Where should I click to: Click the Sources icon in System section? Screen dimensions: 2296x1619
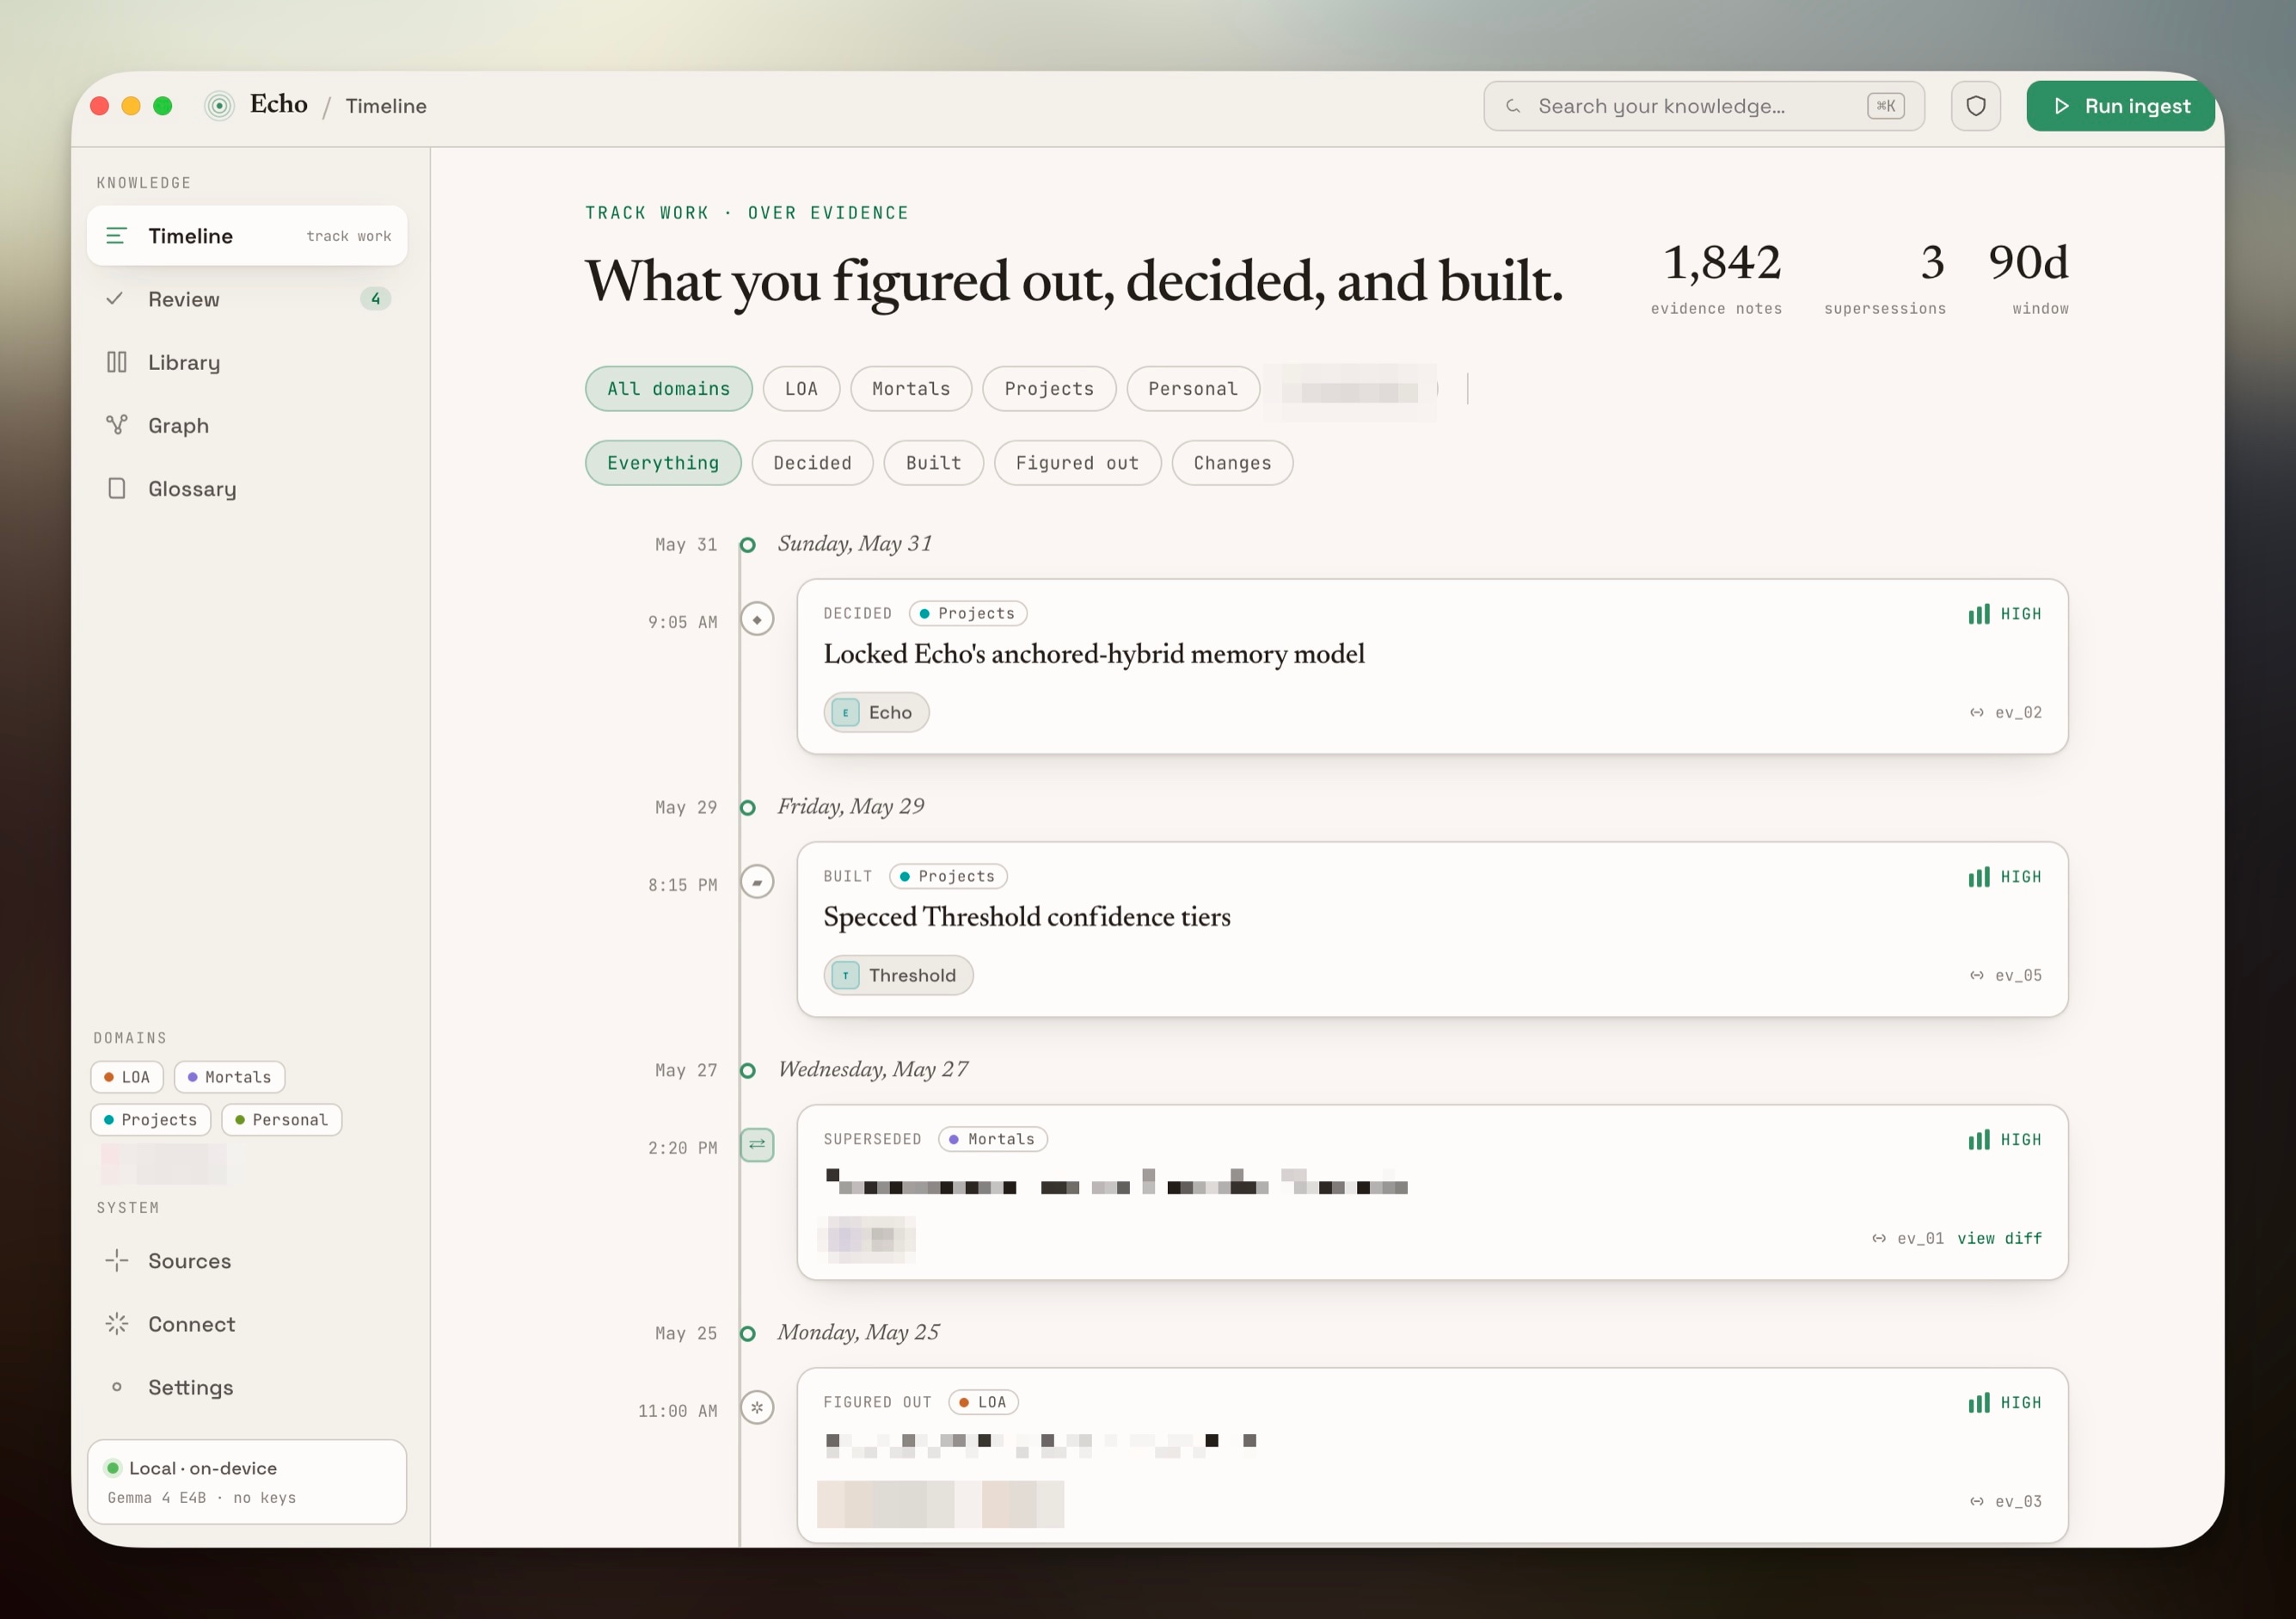point(116,1261)
